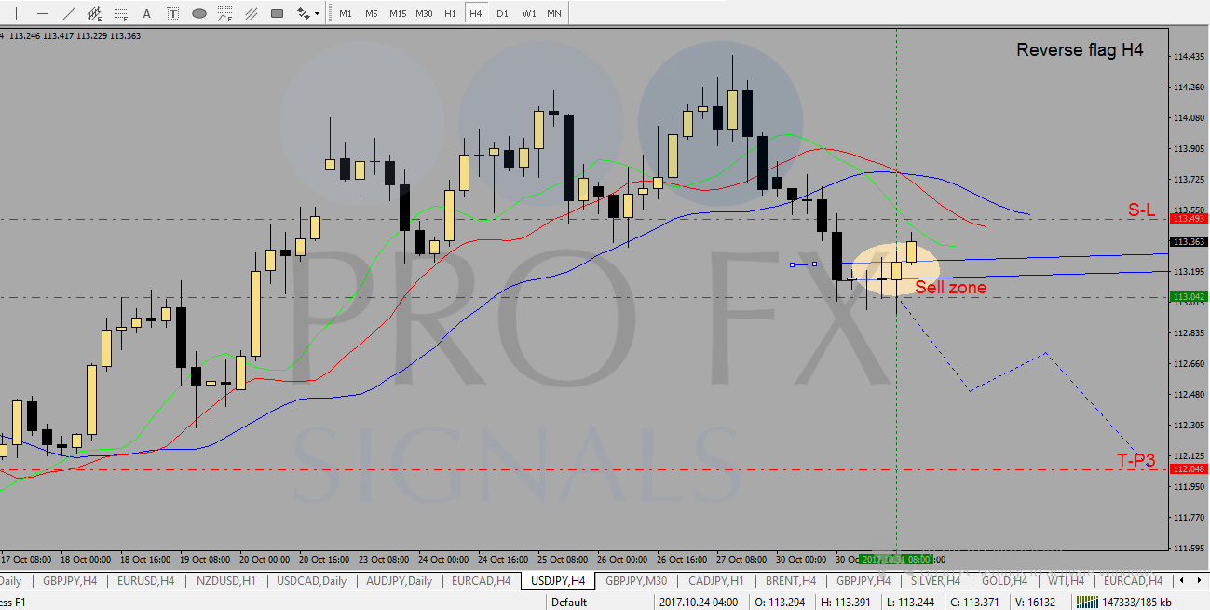Toggle the H1 timeframe button
Image resolution: width=1210 pixels, height=610 pixels.
tap(450, 13)
